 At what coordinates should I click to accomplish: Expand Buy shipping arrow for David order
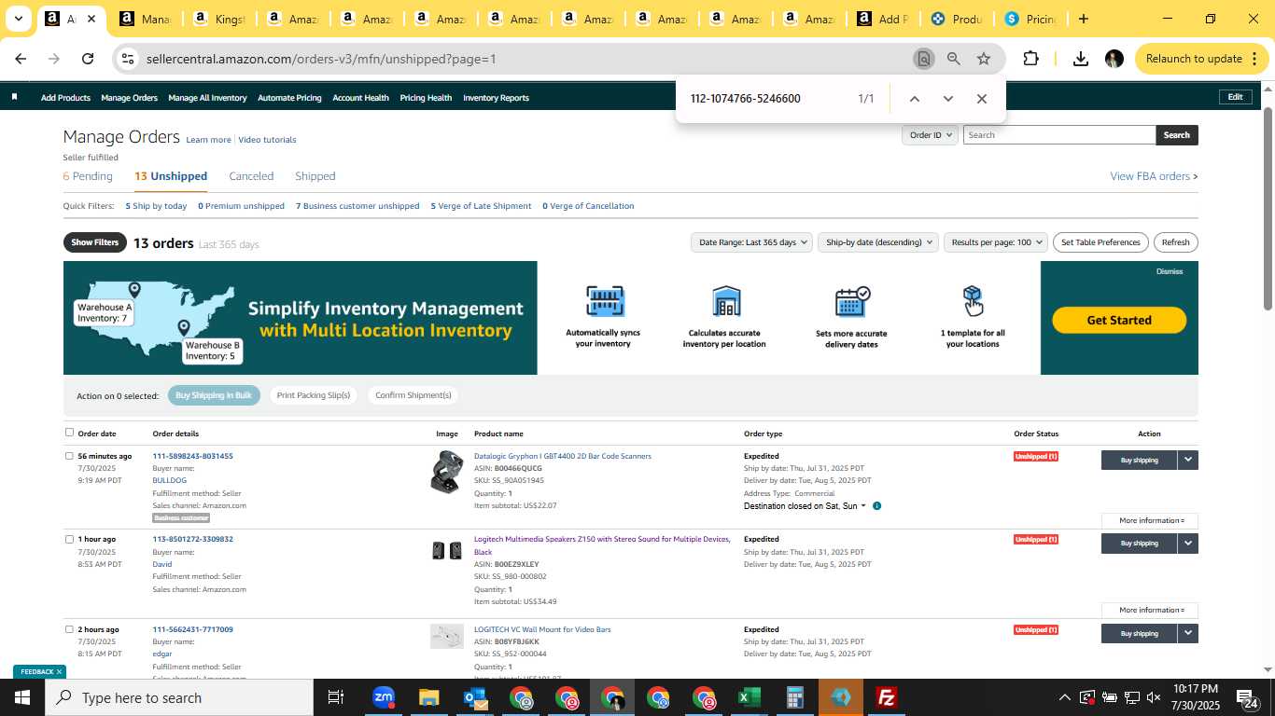click(1187, 543)
